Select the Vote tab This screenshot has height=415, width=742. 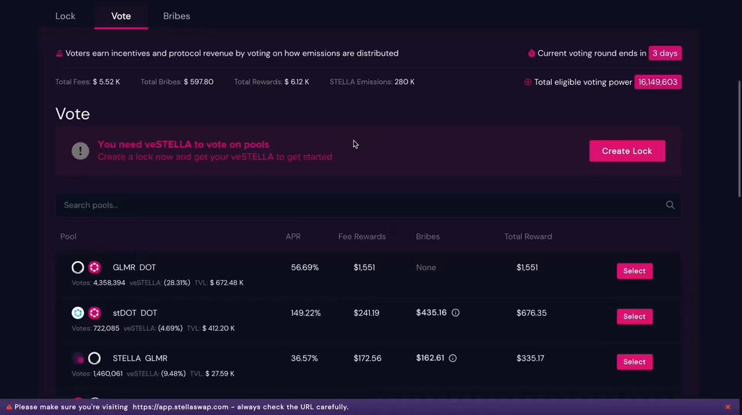click(121, 16)
